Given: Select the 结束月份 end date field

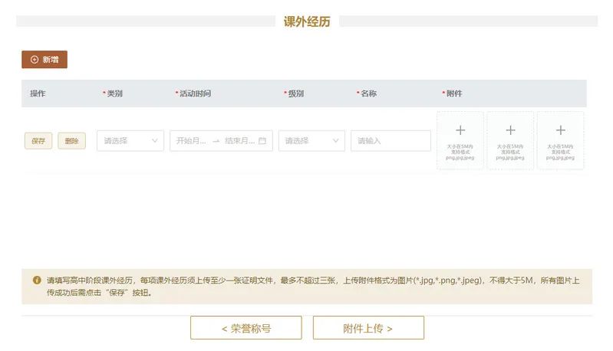Looking at the screenshot, I should (239, 141).
